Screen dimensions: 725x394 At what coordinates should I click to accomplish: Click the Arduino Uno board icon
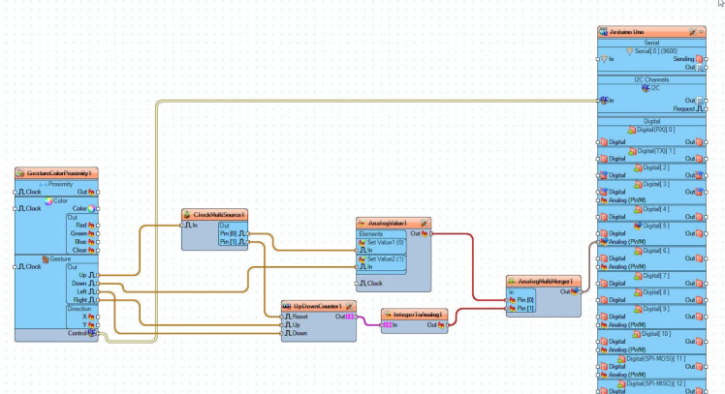pyautogui.click(x=603, y=32)
